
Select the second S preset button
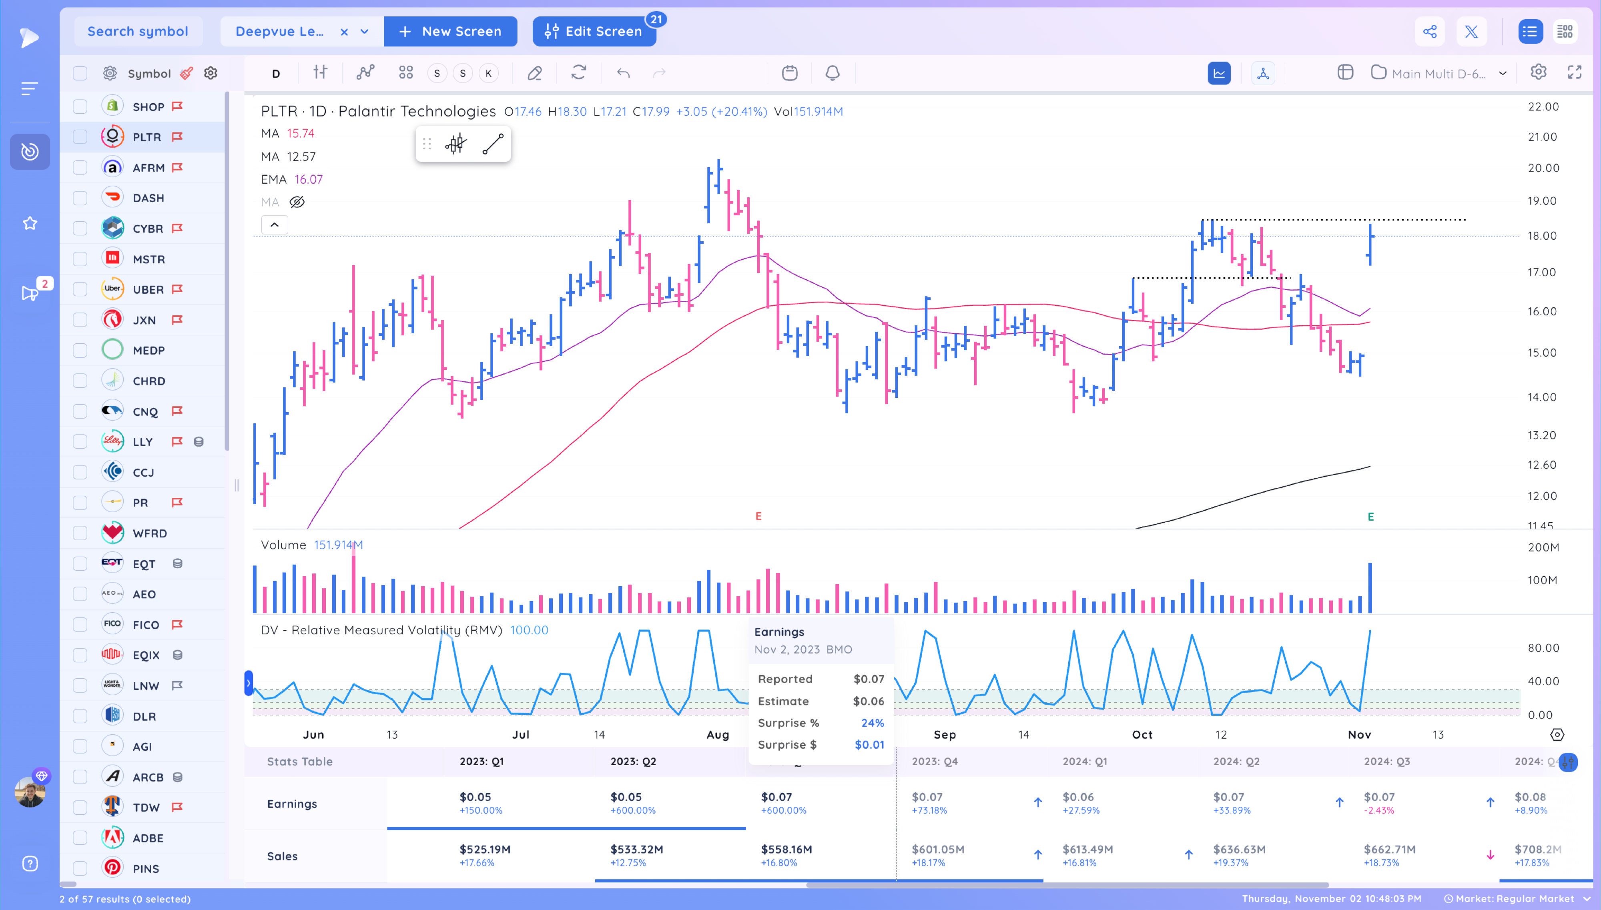[x=462, y=73]
